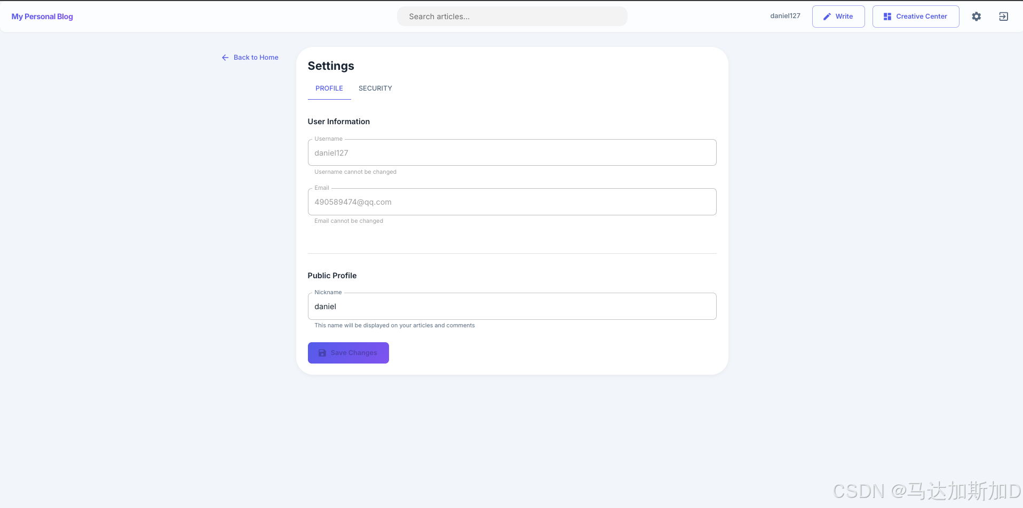Save changes with the Save Changes button
The width and height of the screenshot is (1023, 508).
click(348, 353)
